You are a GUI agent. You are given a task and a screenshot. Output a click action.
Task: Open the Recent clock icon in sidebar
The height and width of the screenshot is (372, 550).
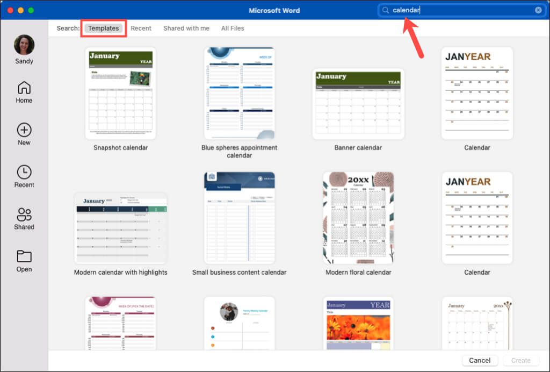click(x=24, y=172)
